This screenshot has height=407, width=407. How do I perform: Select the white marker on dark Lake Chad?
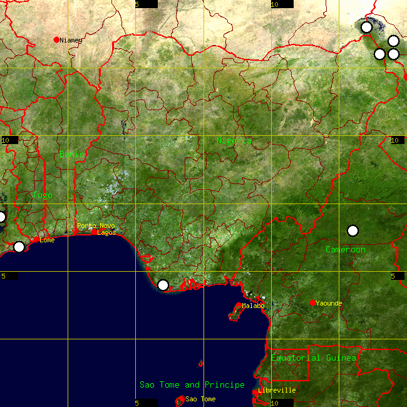click(366, 27)
